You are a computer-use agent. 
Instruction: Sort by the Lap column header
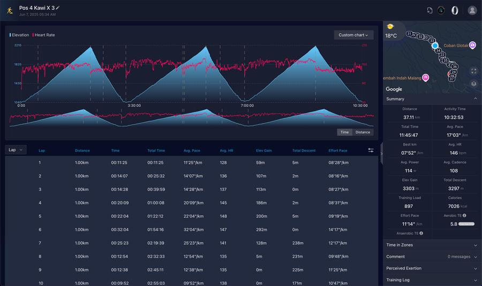click(x=42, y=150)
